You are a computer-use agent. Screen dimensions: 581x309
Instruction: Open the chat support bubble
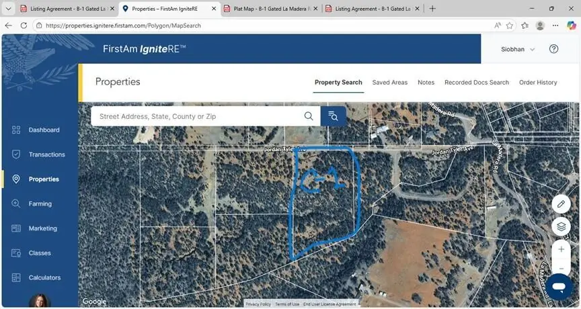[x=559, y=286]
